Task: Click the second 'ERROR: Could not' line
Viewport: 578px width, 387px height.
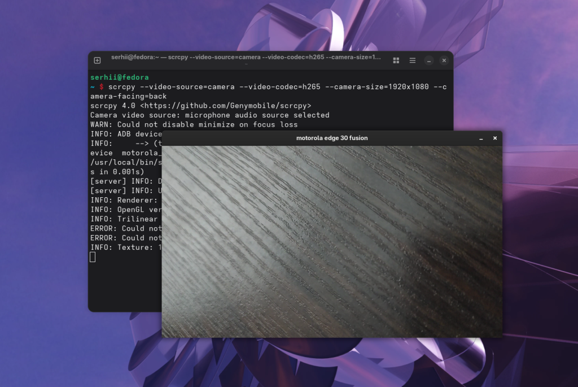Action: tap(126, 238)
